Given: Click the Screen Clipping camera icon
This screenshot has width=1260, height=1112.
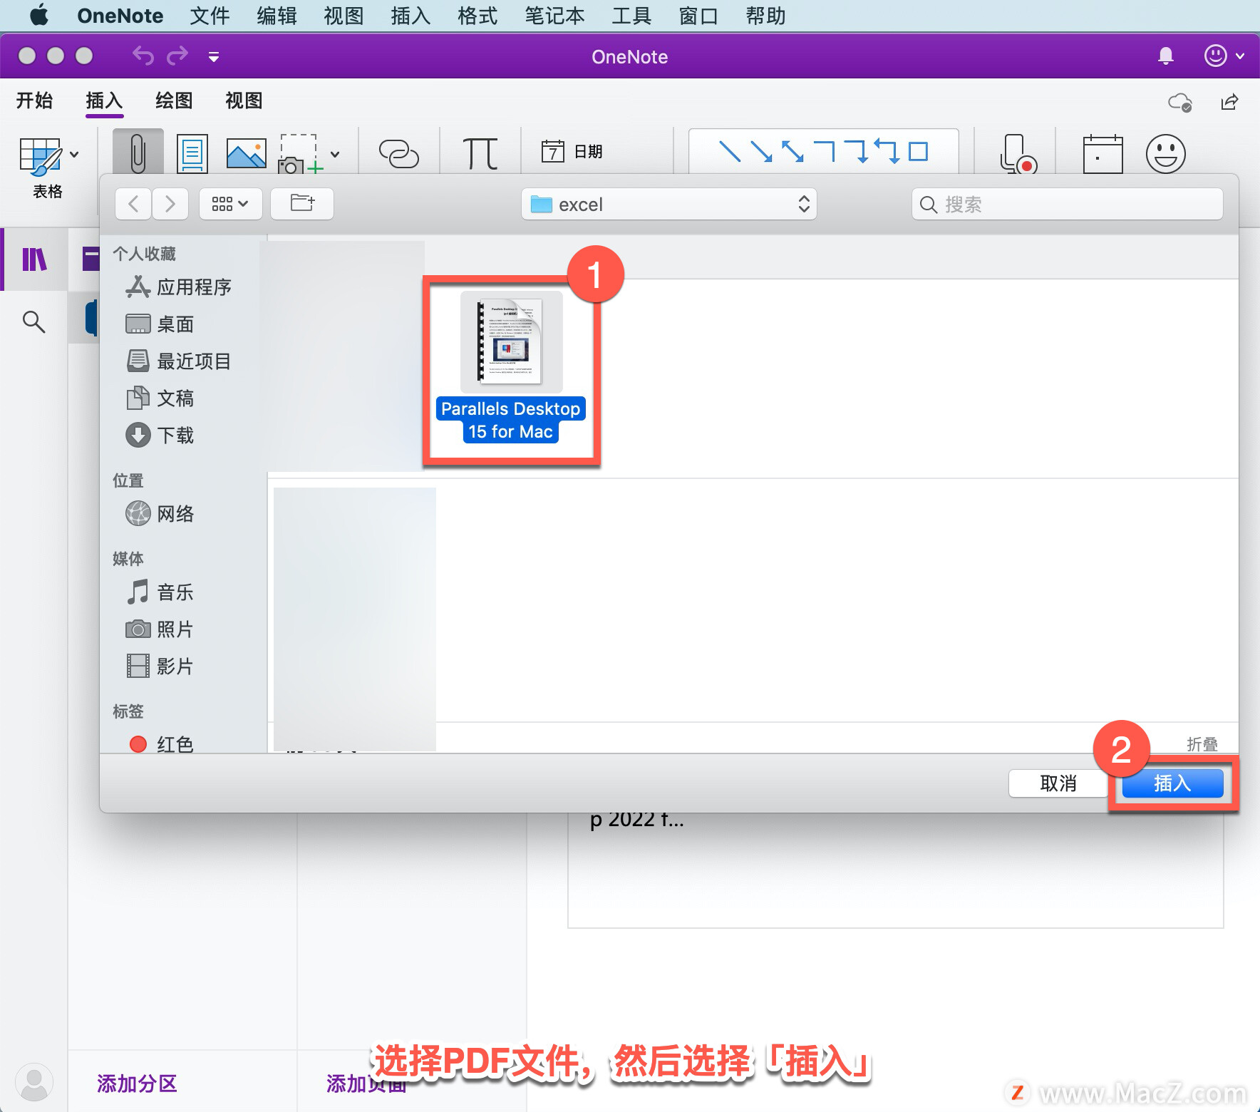Looking at the screenshot, I should (301, 153).
